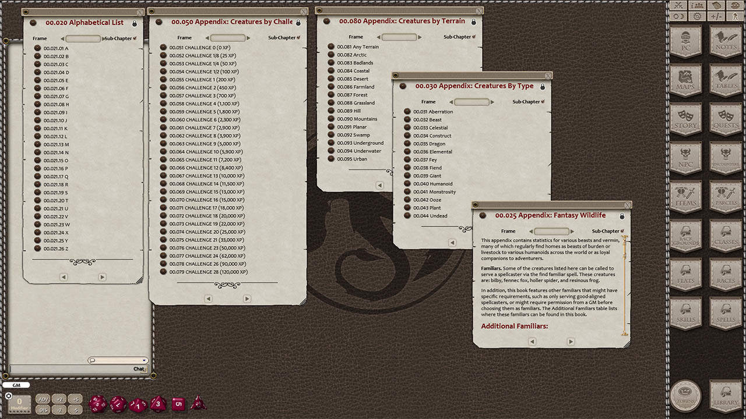The width and height of the screenshot is (746, 419).
Task: Open the Encounters sidebar panel
Action: (x=724, y=157)
